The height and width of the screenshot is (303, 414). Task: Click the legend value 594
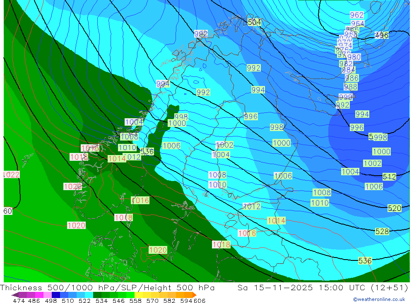coord(186,301)
